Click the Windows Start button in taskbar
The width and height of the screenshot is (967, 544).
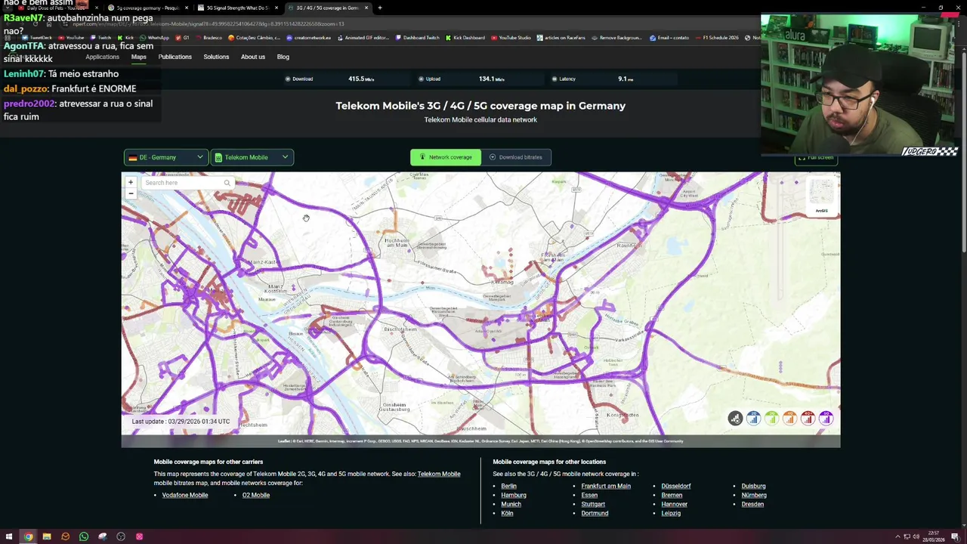coord(10,536)
